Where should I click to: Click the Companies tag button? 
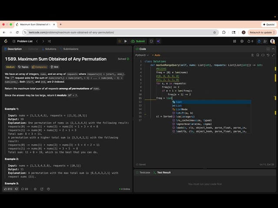point(40,67)
